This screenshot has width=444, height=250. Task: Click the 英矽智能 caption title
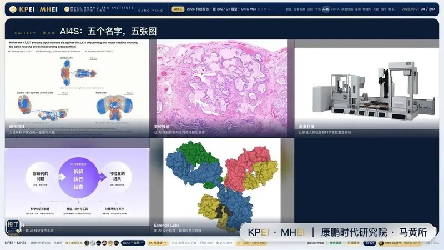162,127
